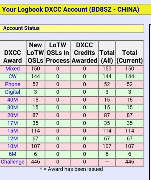Open the 12M award link

coord(12,138)
